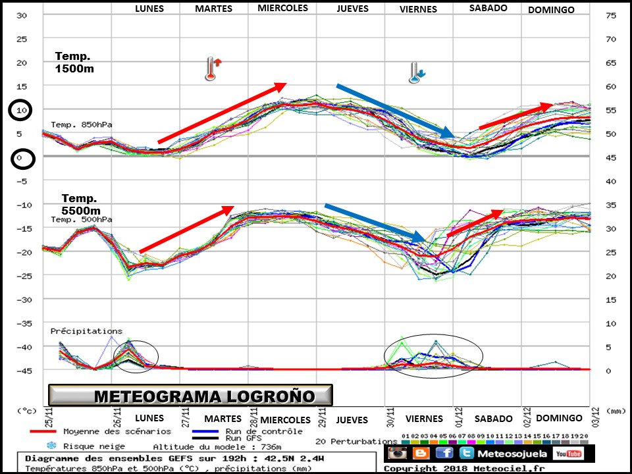
Task: Click the (mm) unit label
Action: click(x=615, y=411)
